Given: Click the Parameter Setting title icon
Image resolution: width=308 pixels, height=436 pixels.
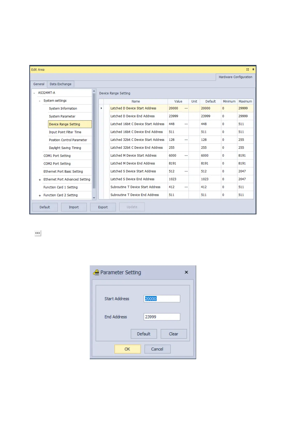Looking at the screenshot, I should (x=96, y=272).
